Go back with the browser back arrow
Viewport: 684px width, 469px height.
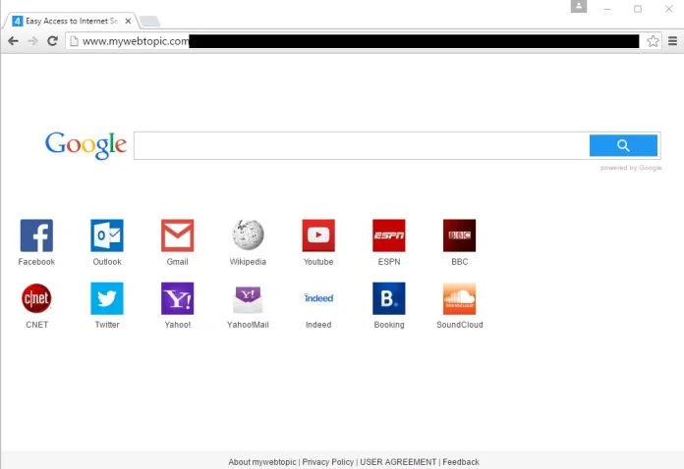pyautogui.click(x=13, y=41)
